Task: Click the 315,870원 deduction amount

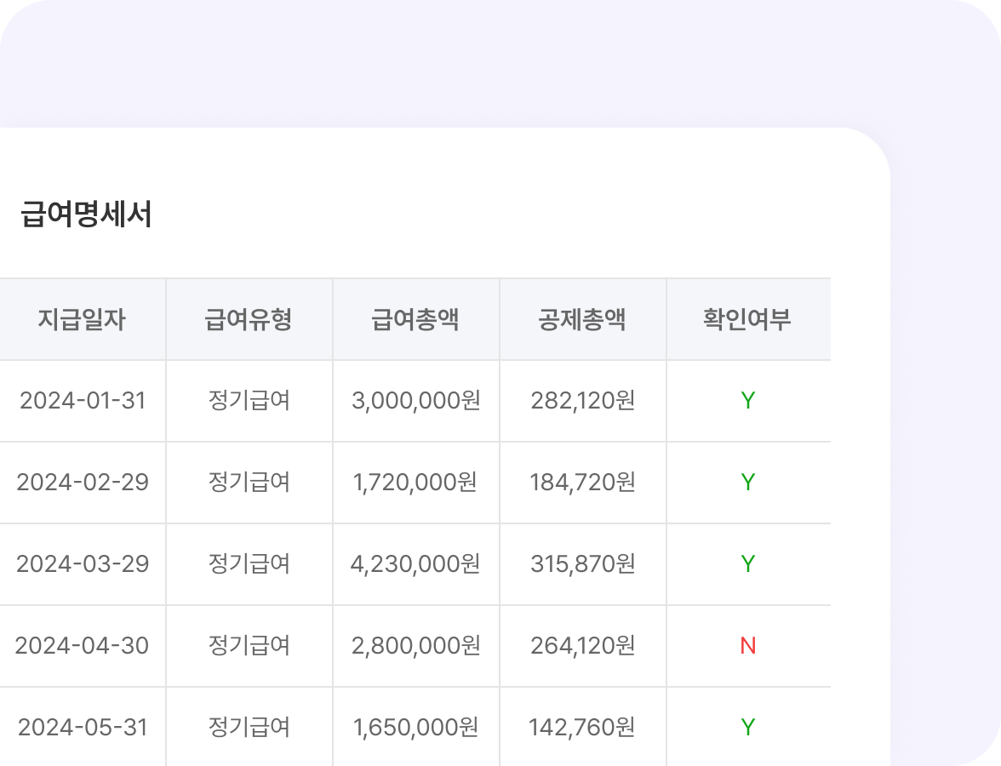Action: (x=582, y=564)
